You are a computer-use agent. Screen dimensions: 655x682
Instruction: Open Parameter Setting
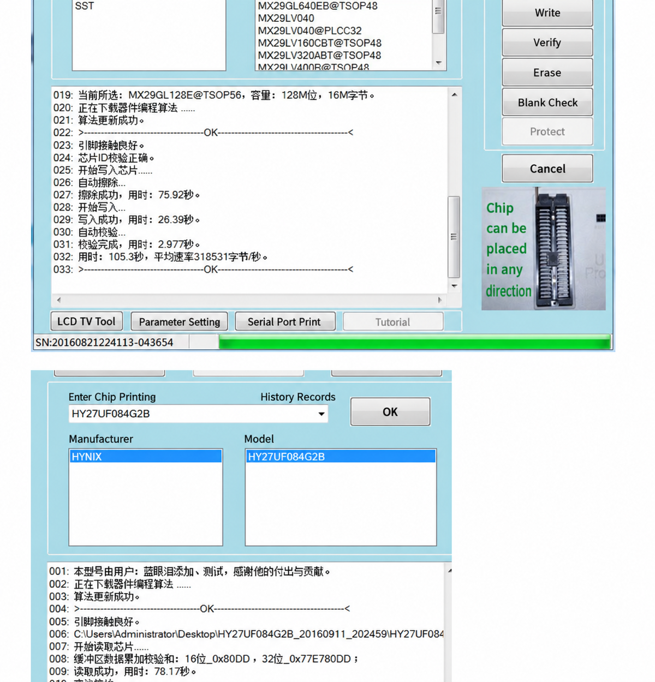(x=179, y=322)
